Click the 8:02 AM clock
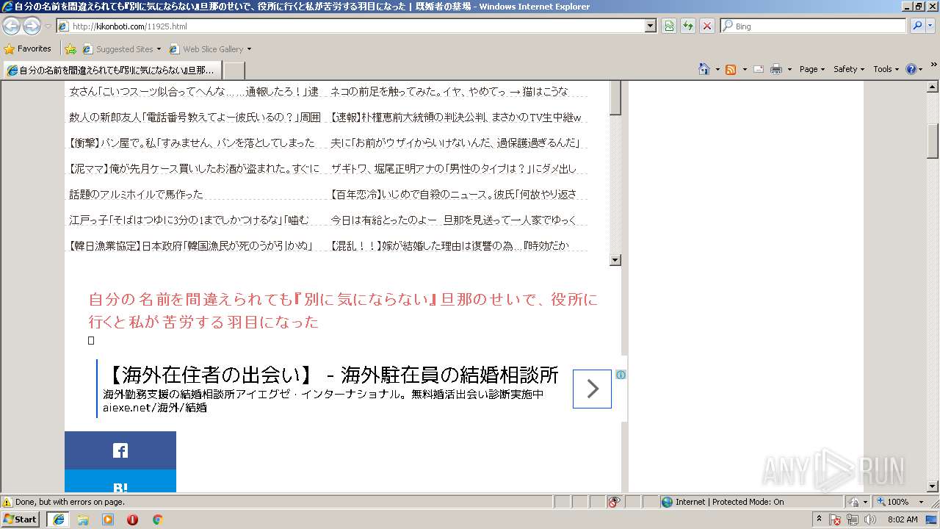The height and width of the screenshot is (529, 940). tap(903, 519)
